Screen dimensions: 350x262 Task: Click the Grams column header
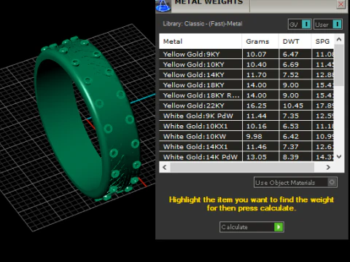click(x=260, y=41)
